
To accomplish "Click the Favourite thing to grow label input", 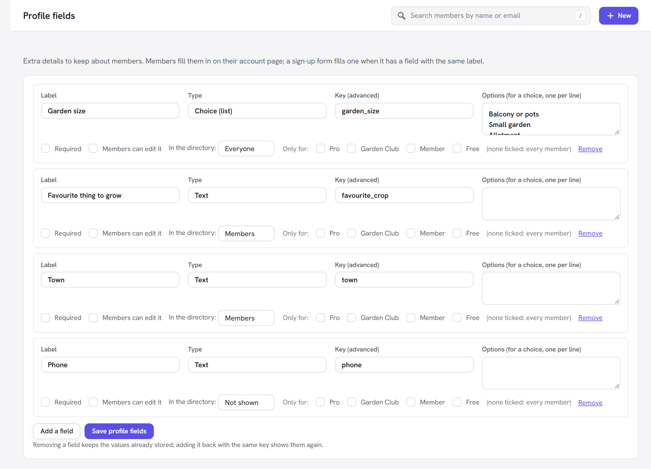I will [x=110, y=195].
